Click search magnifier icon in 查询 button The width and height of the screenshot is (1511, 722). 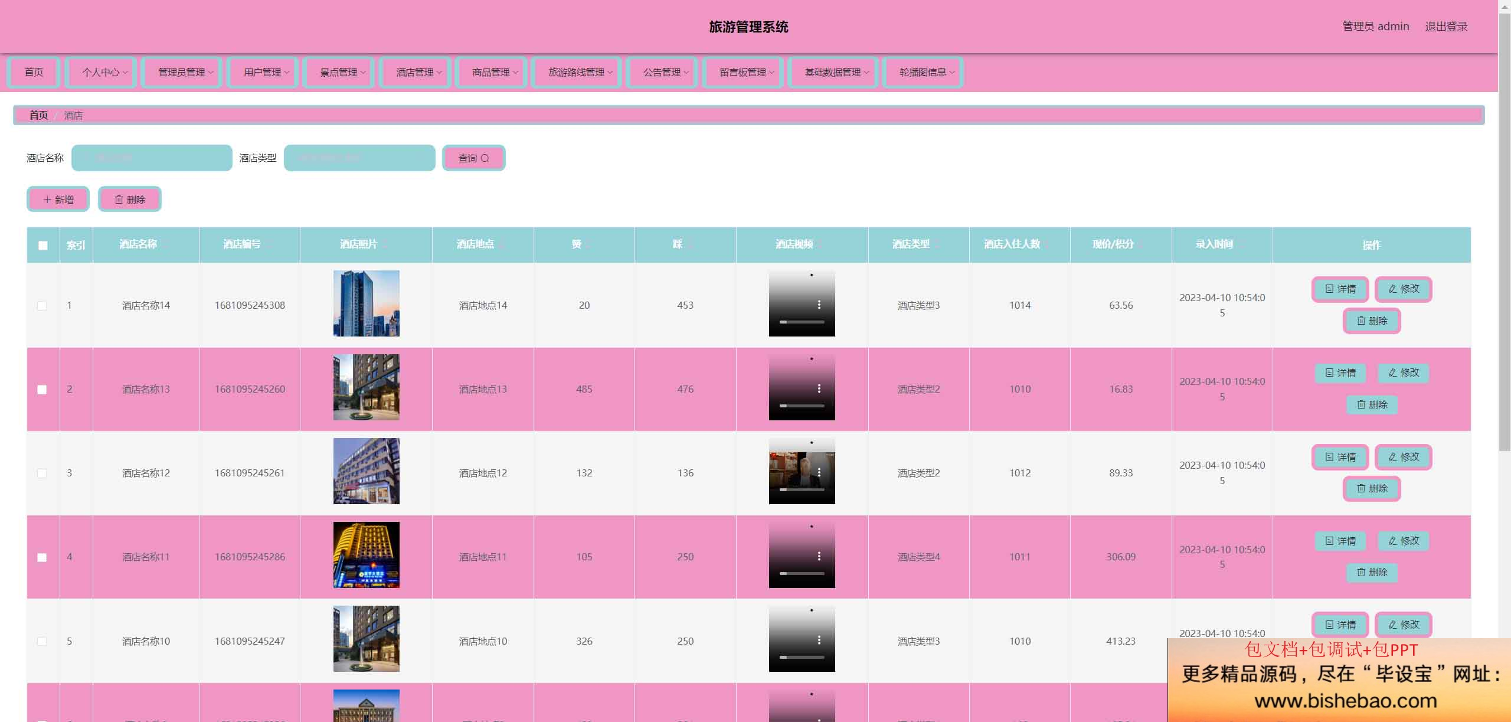[485, 158]
